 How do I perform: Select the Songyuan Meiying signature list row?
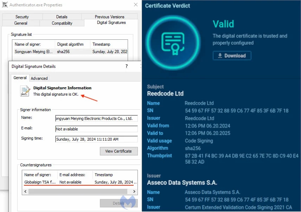coord(70,52)
